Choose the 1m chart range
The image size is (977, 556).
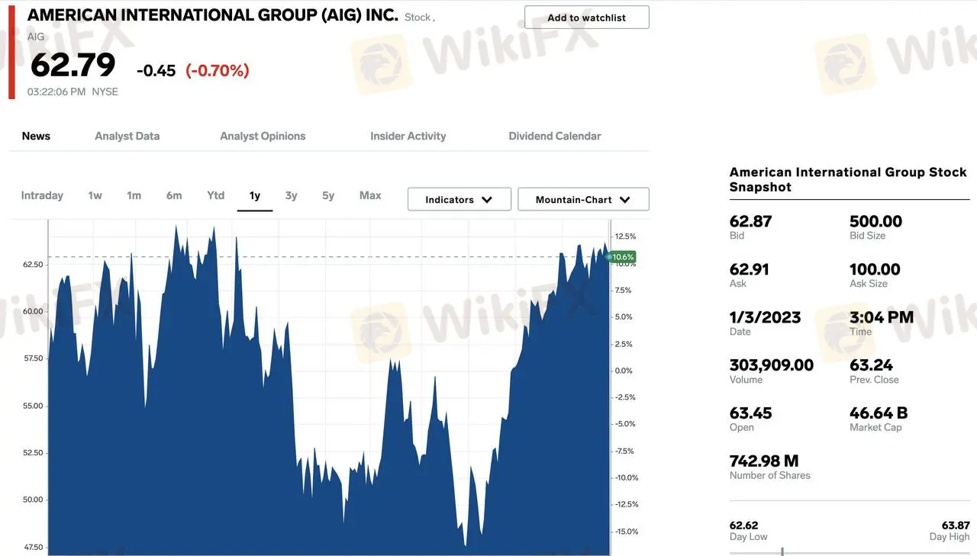tap(134, 195)
